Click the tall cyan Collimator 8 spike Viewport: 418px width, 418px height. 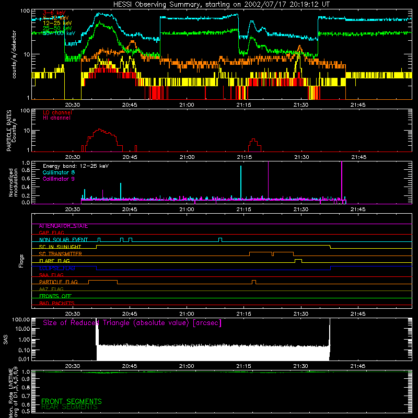click(x=241, y=182)
